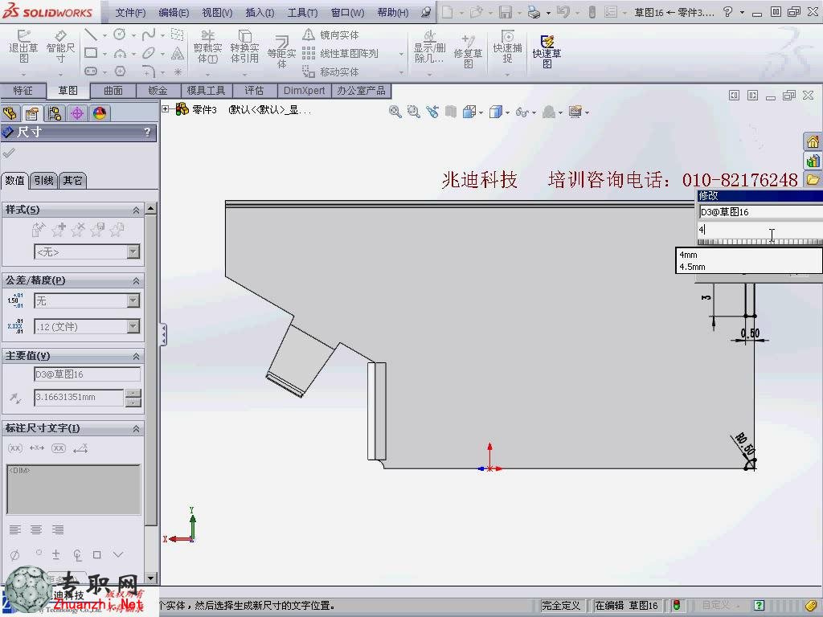Screen dimensions: 823x617
Task: Select Smart Dimension (智能尺寸) tool
Action: tap(60, 47)
